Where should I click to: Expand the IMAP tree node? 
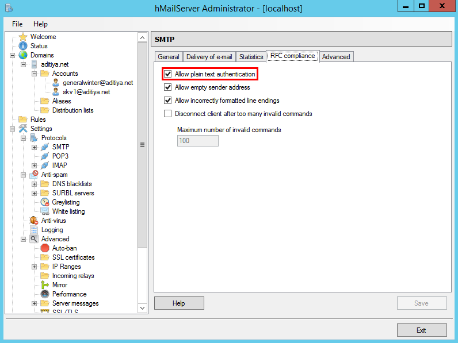pyautogui.click(x=34, y=165)
